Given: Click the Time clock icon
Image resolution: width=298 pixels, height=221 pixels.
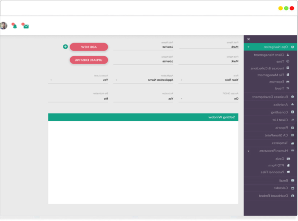Looking at the screenshot, I should pyautogui.click(x=288, y=62).
